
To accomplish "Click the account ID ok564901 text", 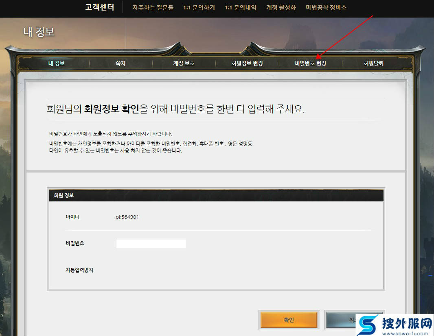I will pyautogui.click(x=127, y=217).
